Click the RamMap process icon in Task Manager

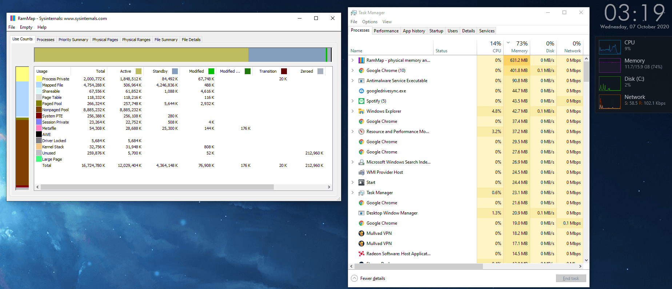(x=361, y=60)
